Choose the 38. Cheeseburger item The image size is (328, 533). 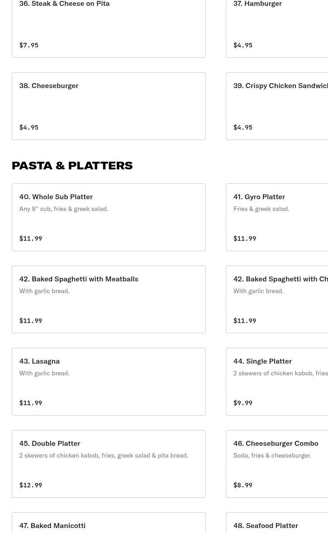pyautogui.click(x=109, y=106)
